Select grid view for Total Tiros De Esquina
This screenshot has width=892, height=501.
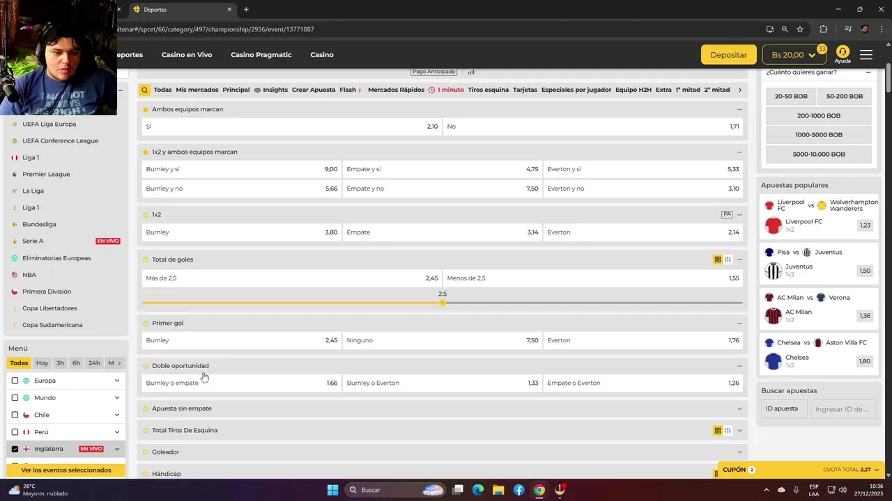point(718,430)
